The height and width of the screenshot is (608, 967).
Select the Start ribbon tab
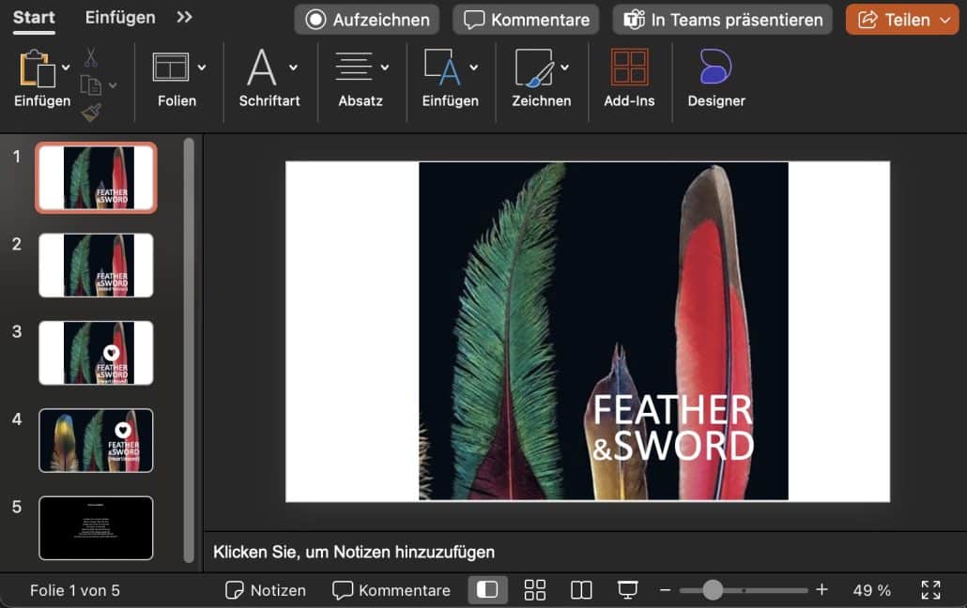click(x=34, y=18)
